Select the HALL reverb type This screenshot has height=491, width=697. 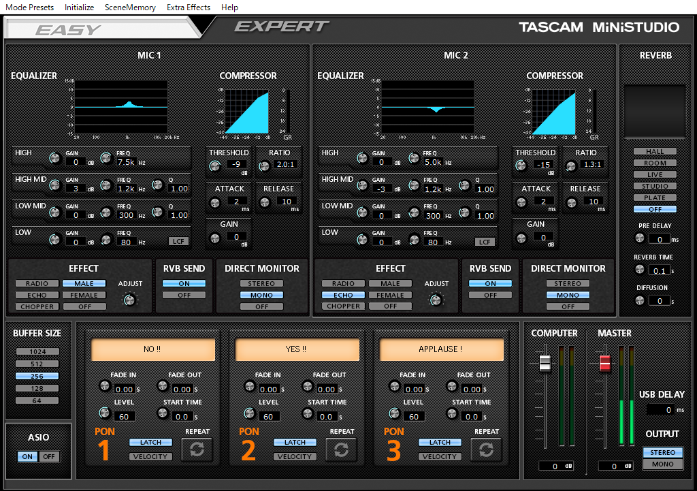(x=655, y=152)
